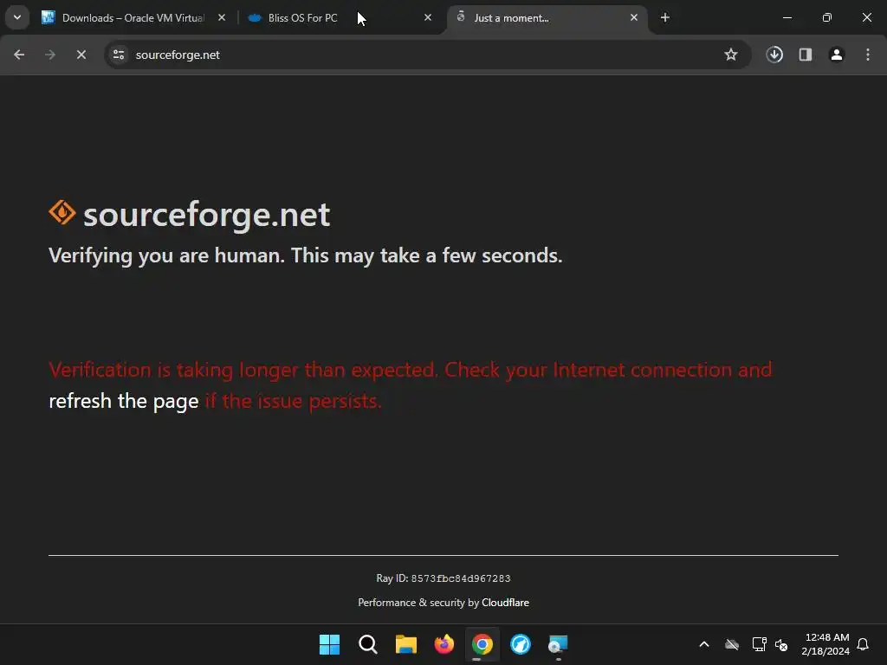Viewport: 887px width, 665px height.
Task: Click the refresh the page link
Action: pos(123,401)
